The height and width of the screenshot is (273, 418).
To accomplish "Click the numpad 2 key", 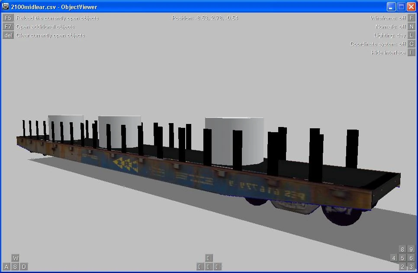I will click(x=402, y=267).
